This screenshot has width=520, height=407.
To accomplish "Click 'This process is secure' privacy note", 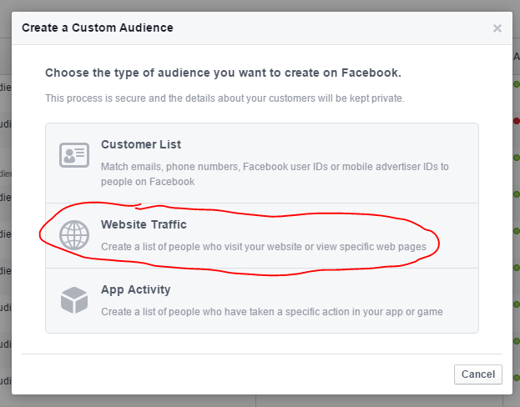I will [225, 98].
